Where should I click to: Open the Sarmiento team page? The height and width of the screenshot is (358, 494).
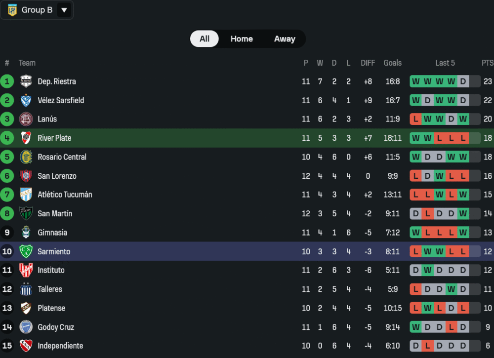tap(54, 251)
